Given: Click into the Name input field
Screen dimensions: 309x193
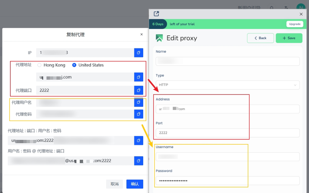Looking at the screenshot, I should [x=227, y=61].
